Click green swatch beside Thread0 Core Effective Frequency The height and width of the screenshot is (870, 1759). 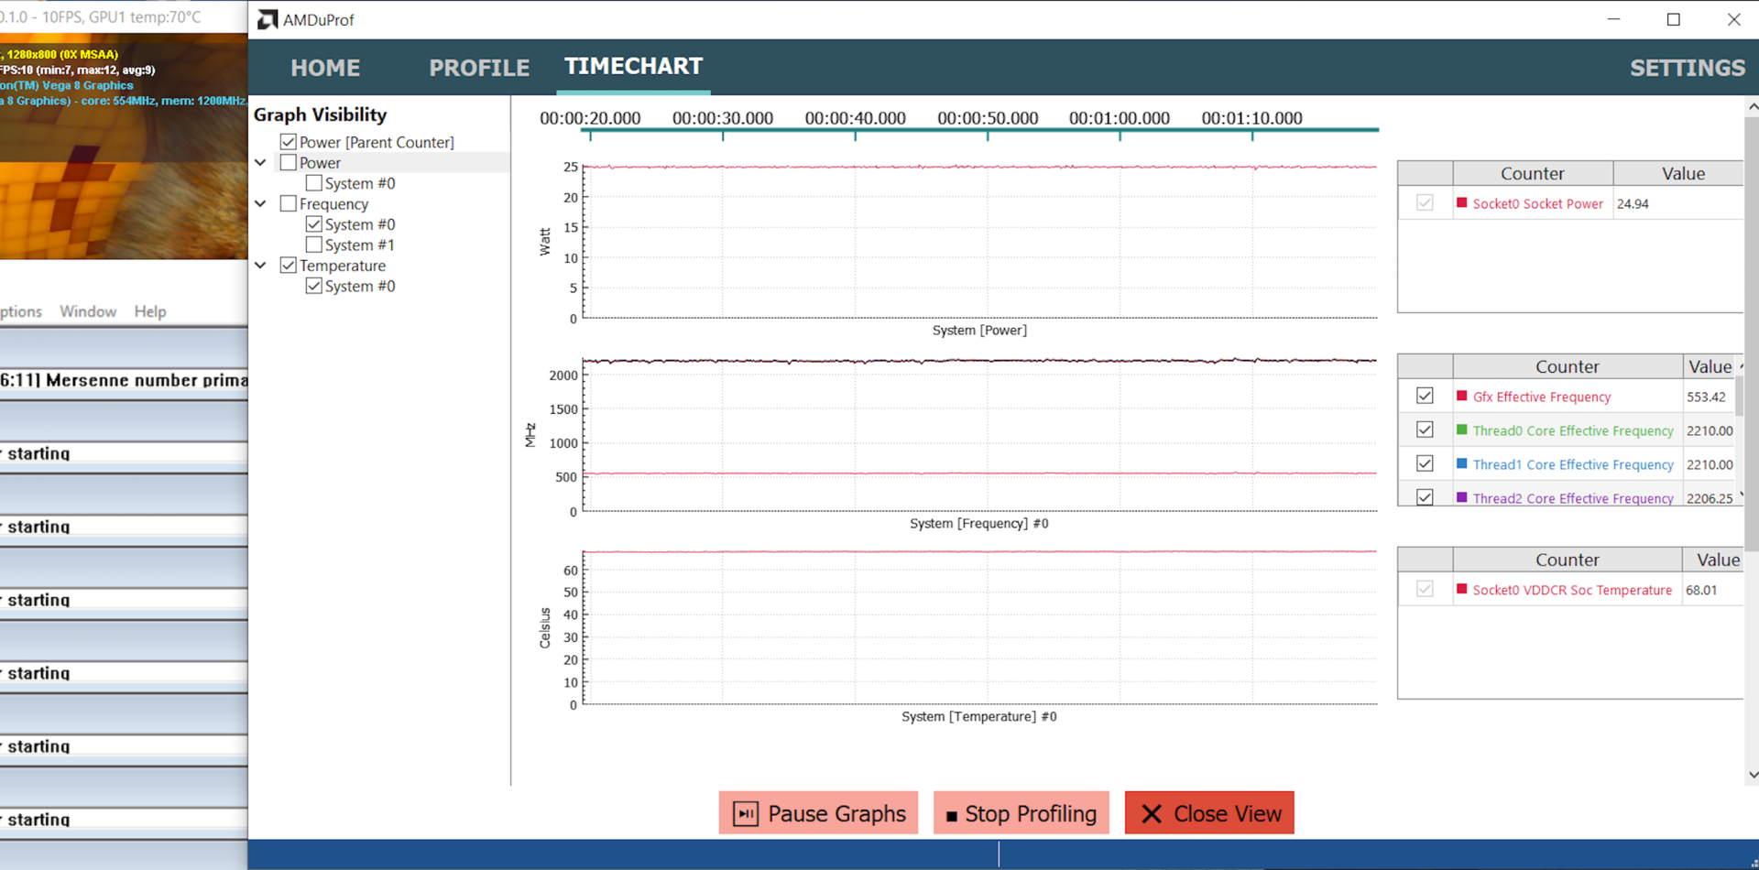tap(1461, 430)
